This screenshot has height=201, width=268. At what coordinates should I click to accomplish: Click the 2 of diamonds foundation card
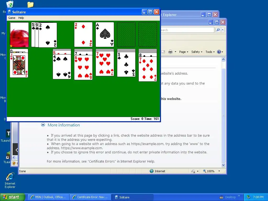(83, 35)
